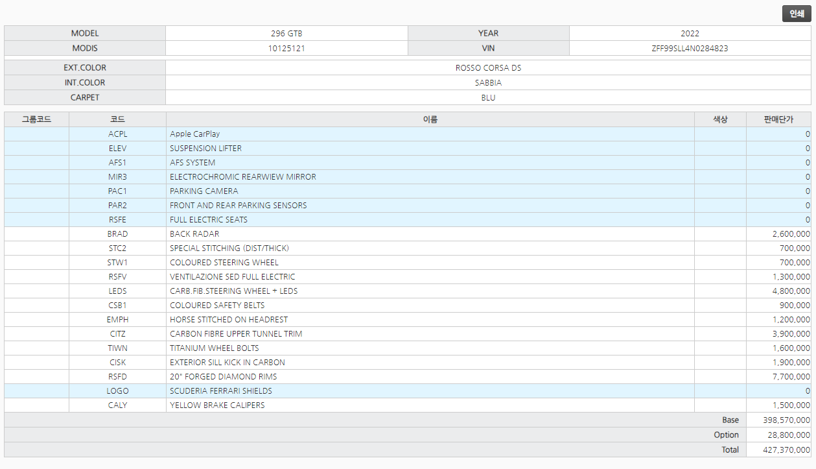816x469 pixels.
Task: Click the 인쇄 print button
Action: 797,14
